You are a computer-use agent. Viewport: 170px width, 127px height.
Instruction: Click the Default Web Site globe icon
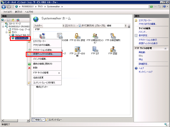pos(13,35)
